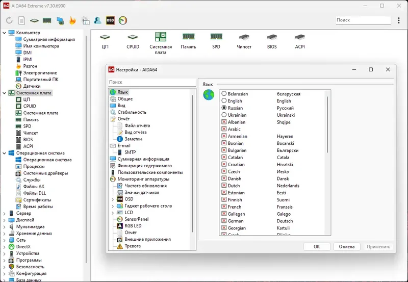Confirm settings with OK button
408x282 pixels.
[x=317, y=247]
